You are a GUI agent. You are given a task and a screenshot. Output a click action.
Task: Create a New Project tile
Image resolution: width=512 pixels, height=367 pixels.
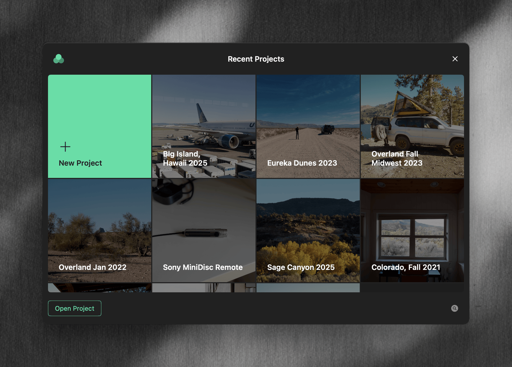(x=99, y=126)
